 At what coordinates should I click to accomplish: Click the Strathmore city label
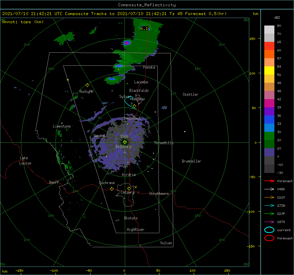tap(159, 194)
